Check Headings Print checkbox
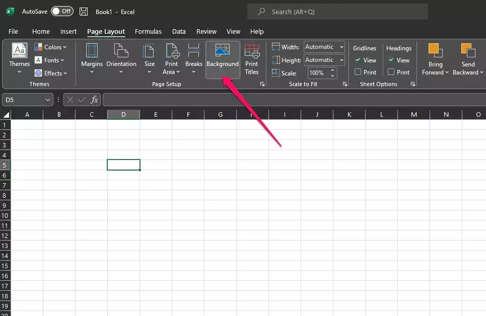Image resolution: width=486 pixels, height=316 pixels. [391, 72]
